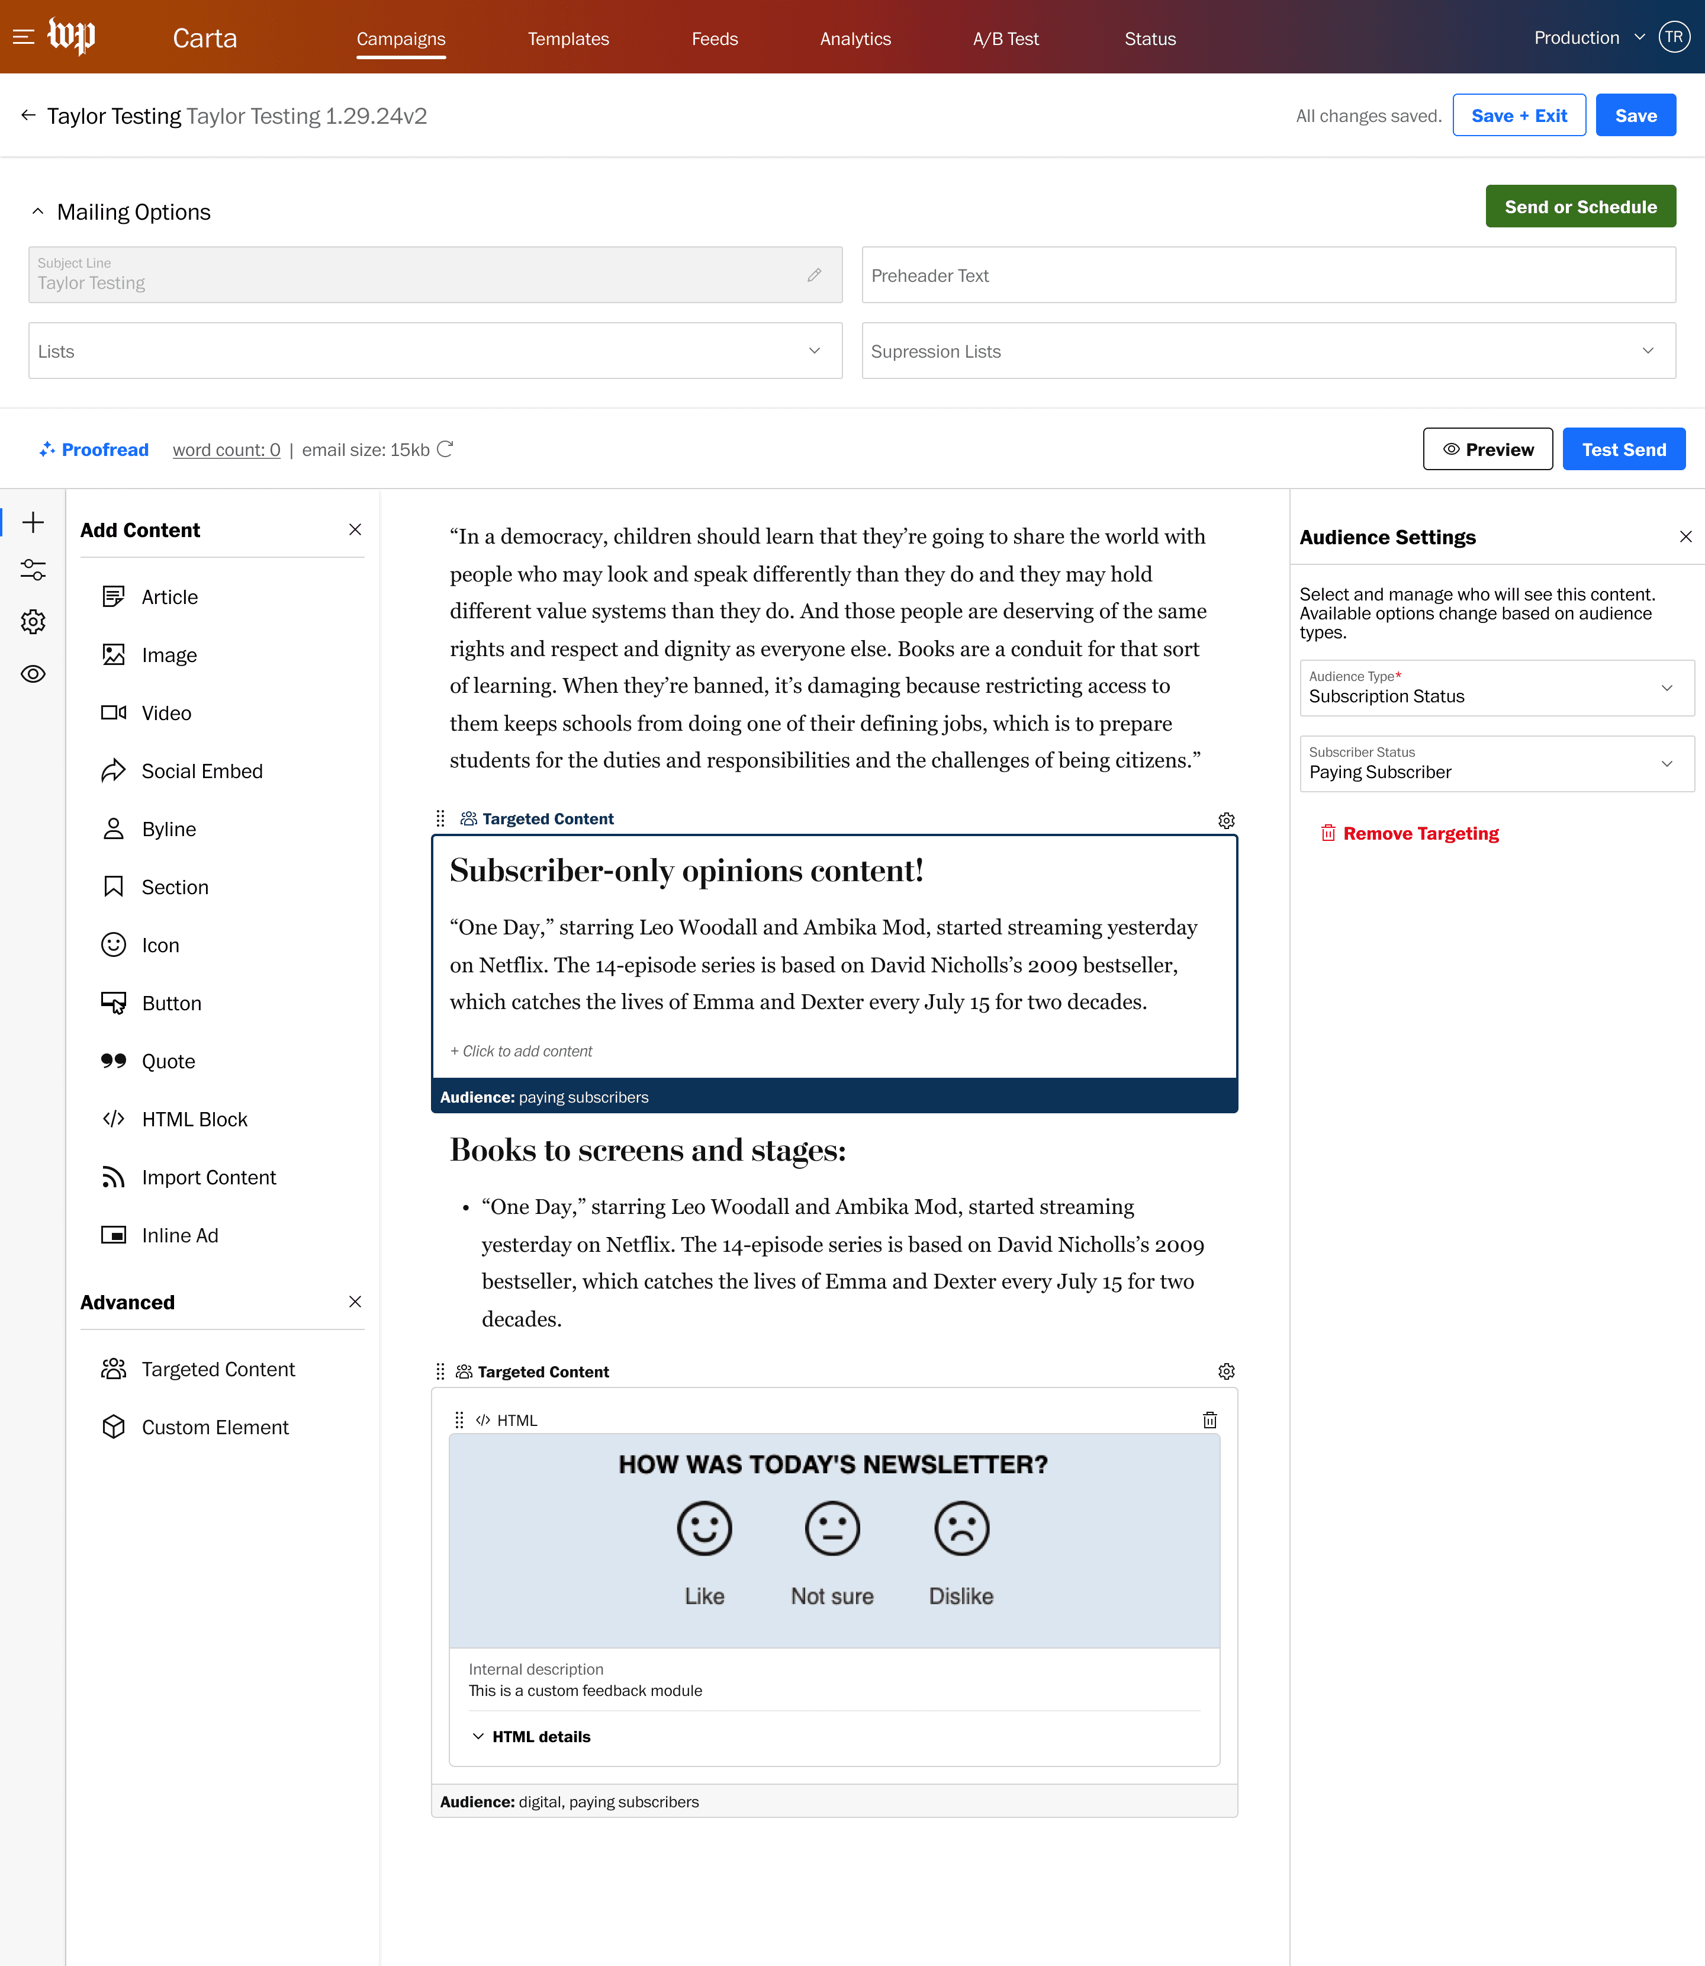Add an Image content block
Image resolution: width=1705 pixels, height=1966 pixels.
tap(150, 655)
